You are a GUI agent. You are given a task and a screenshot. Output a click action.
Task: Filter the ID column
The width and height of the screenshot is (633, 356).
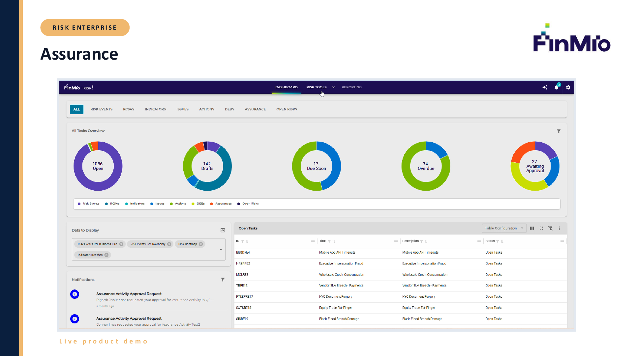243,241
